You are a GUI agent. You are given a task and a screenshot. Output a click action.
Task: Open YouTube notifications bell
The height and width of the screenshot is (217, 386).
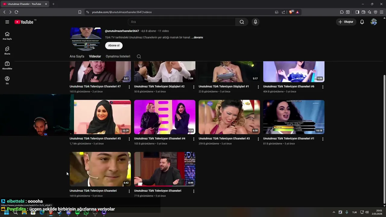[x=362, y=22]
